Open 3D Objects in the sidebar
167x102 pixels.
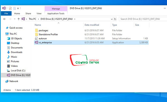tap(16, 39)
